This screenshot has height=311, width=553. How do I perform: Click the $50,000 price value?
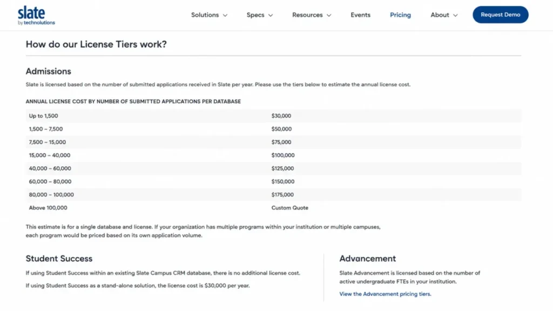[x=281, y=129]
